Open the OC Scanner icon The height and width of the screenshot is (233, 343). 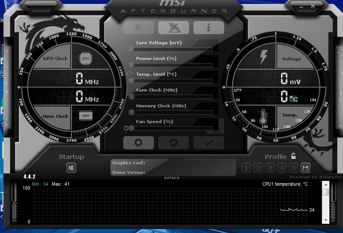click(173, 28)
